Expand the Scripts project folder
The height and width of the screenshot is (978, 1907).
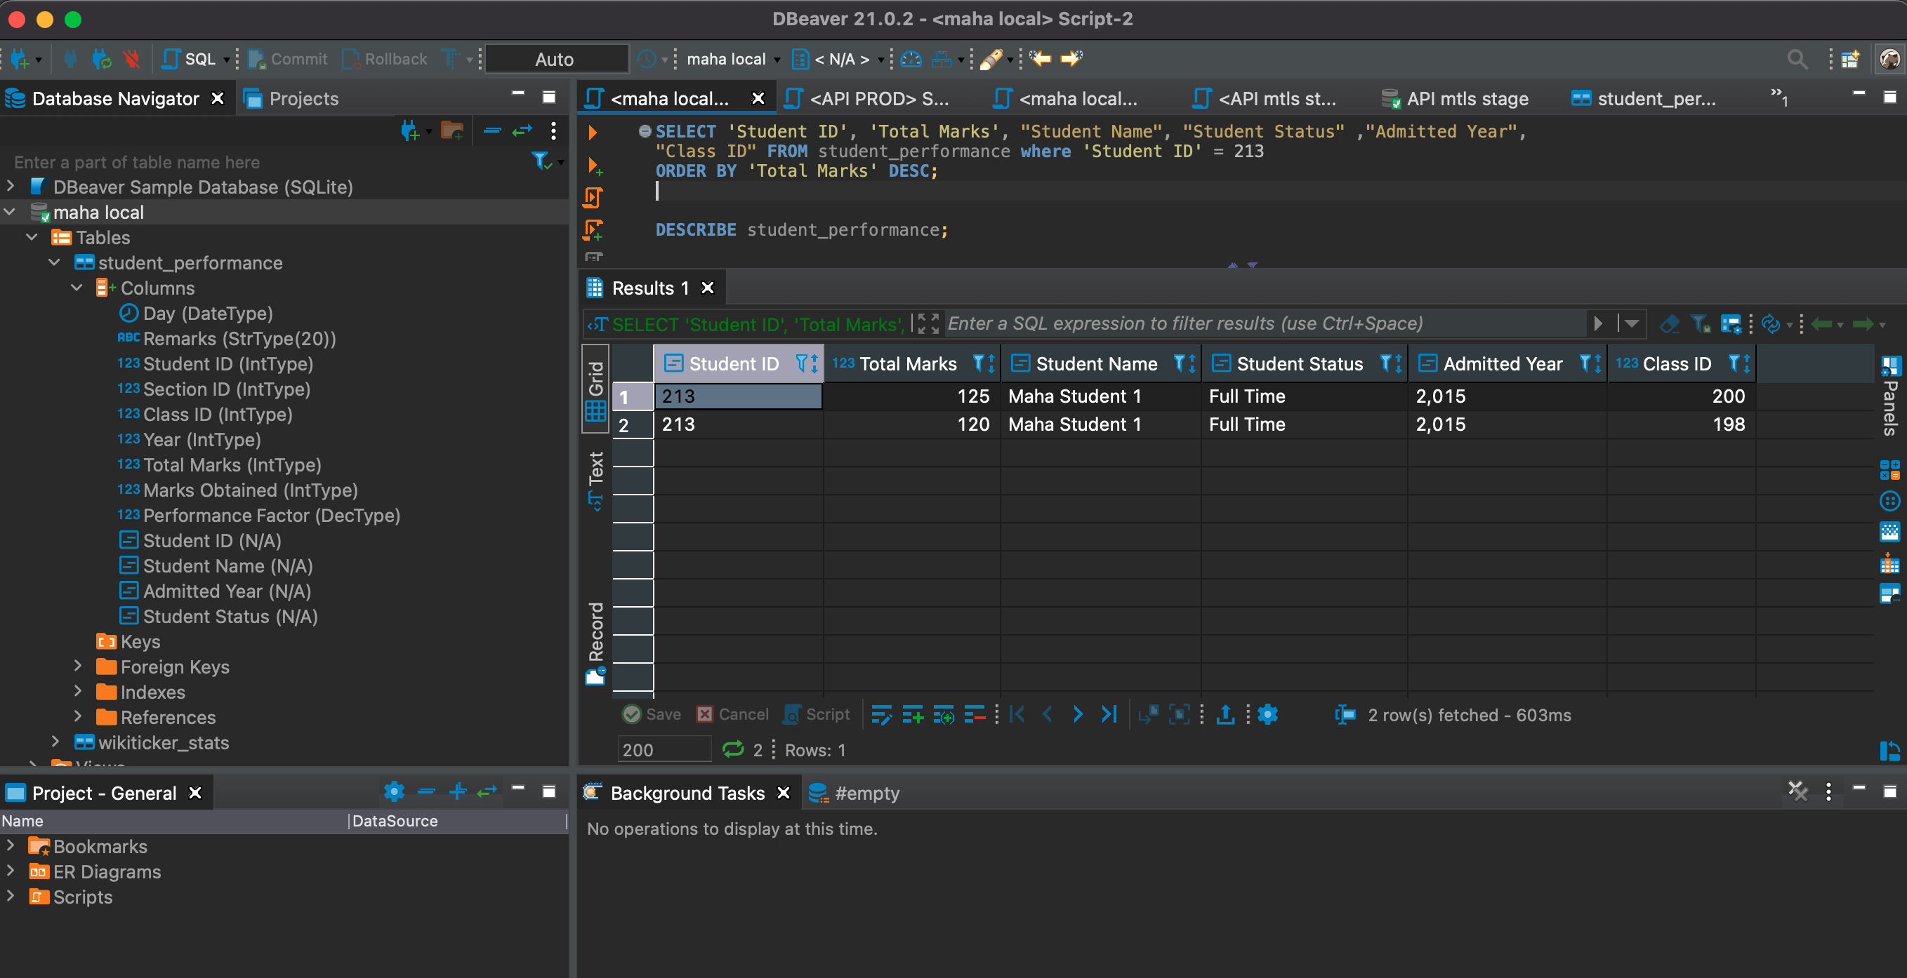tap(11, 895)
